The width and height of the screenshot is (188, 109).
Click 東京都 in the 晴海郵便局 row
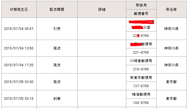point(171,99)
